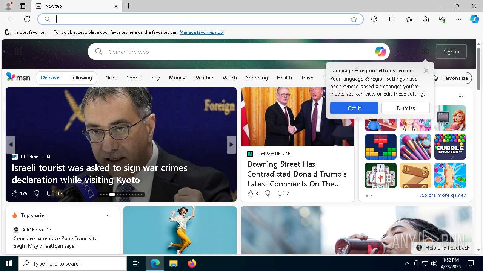
Task: Open the Weather section
Action: click(x=204, y=78)
